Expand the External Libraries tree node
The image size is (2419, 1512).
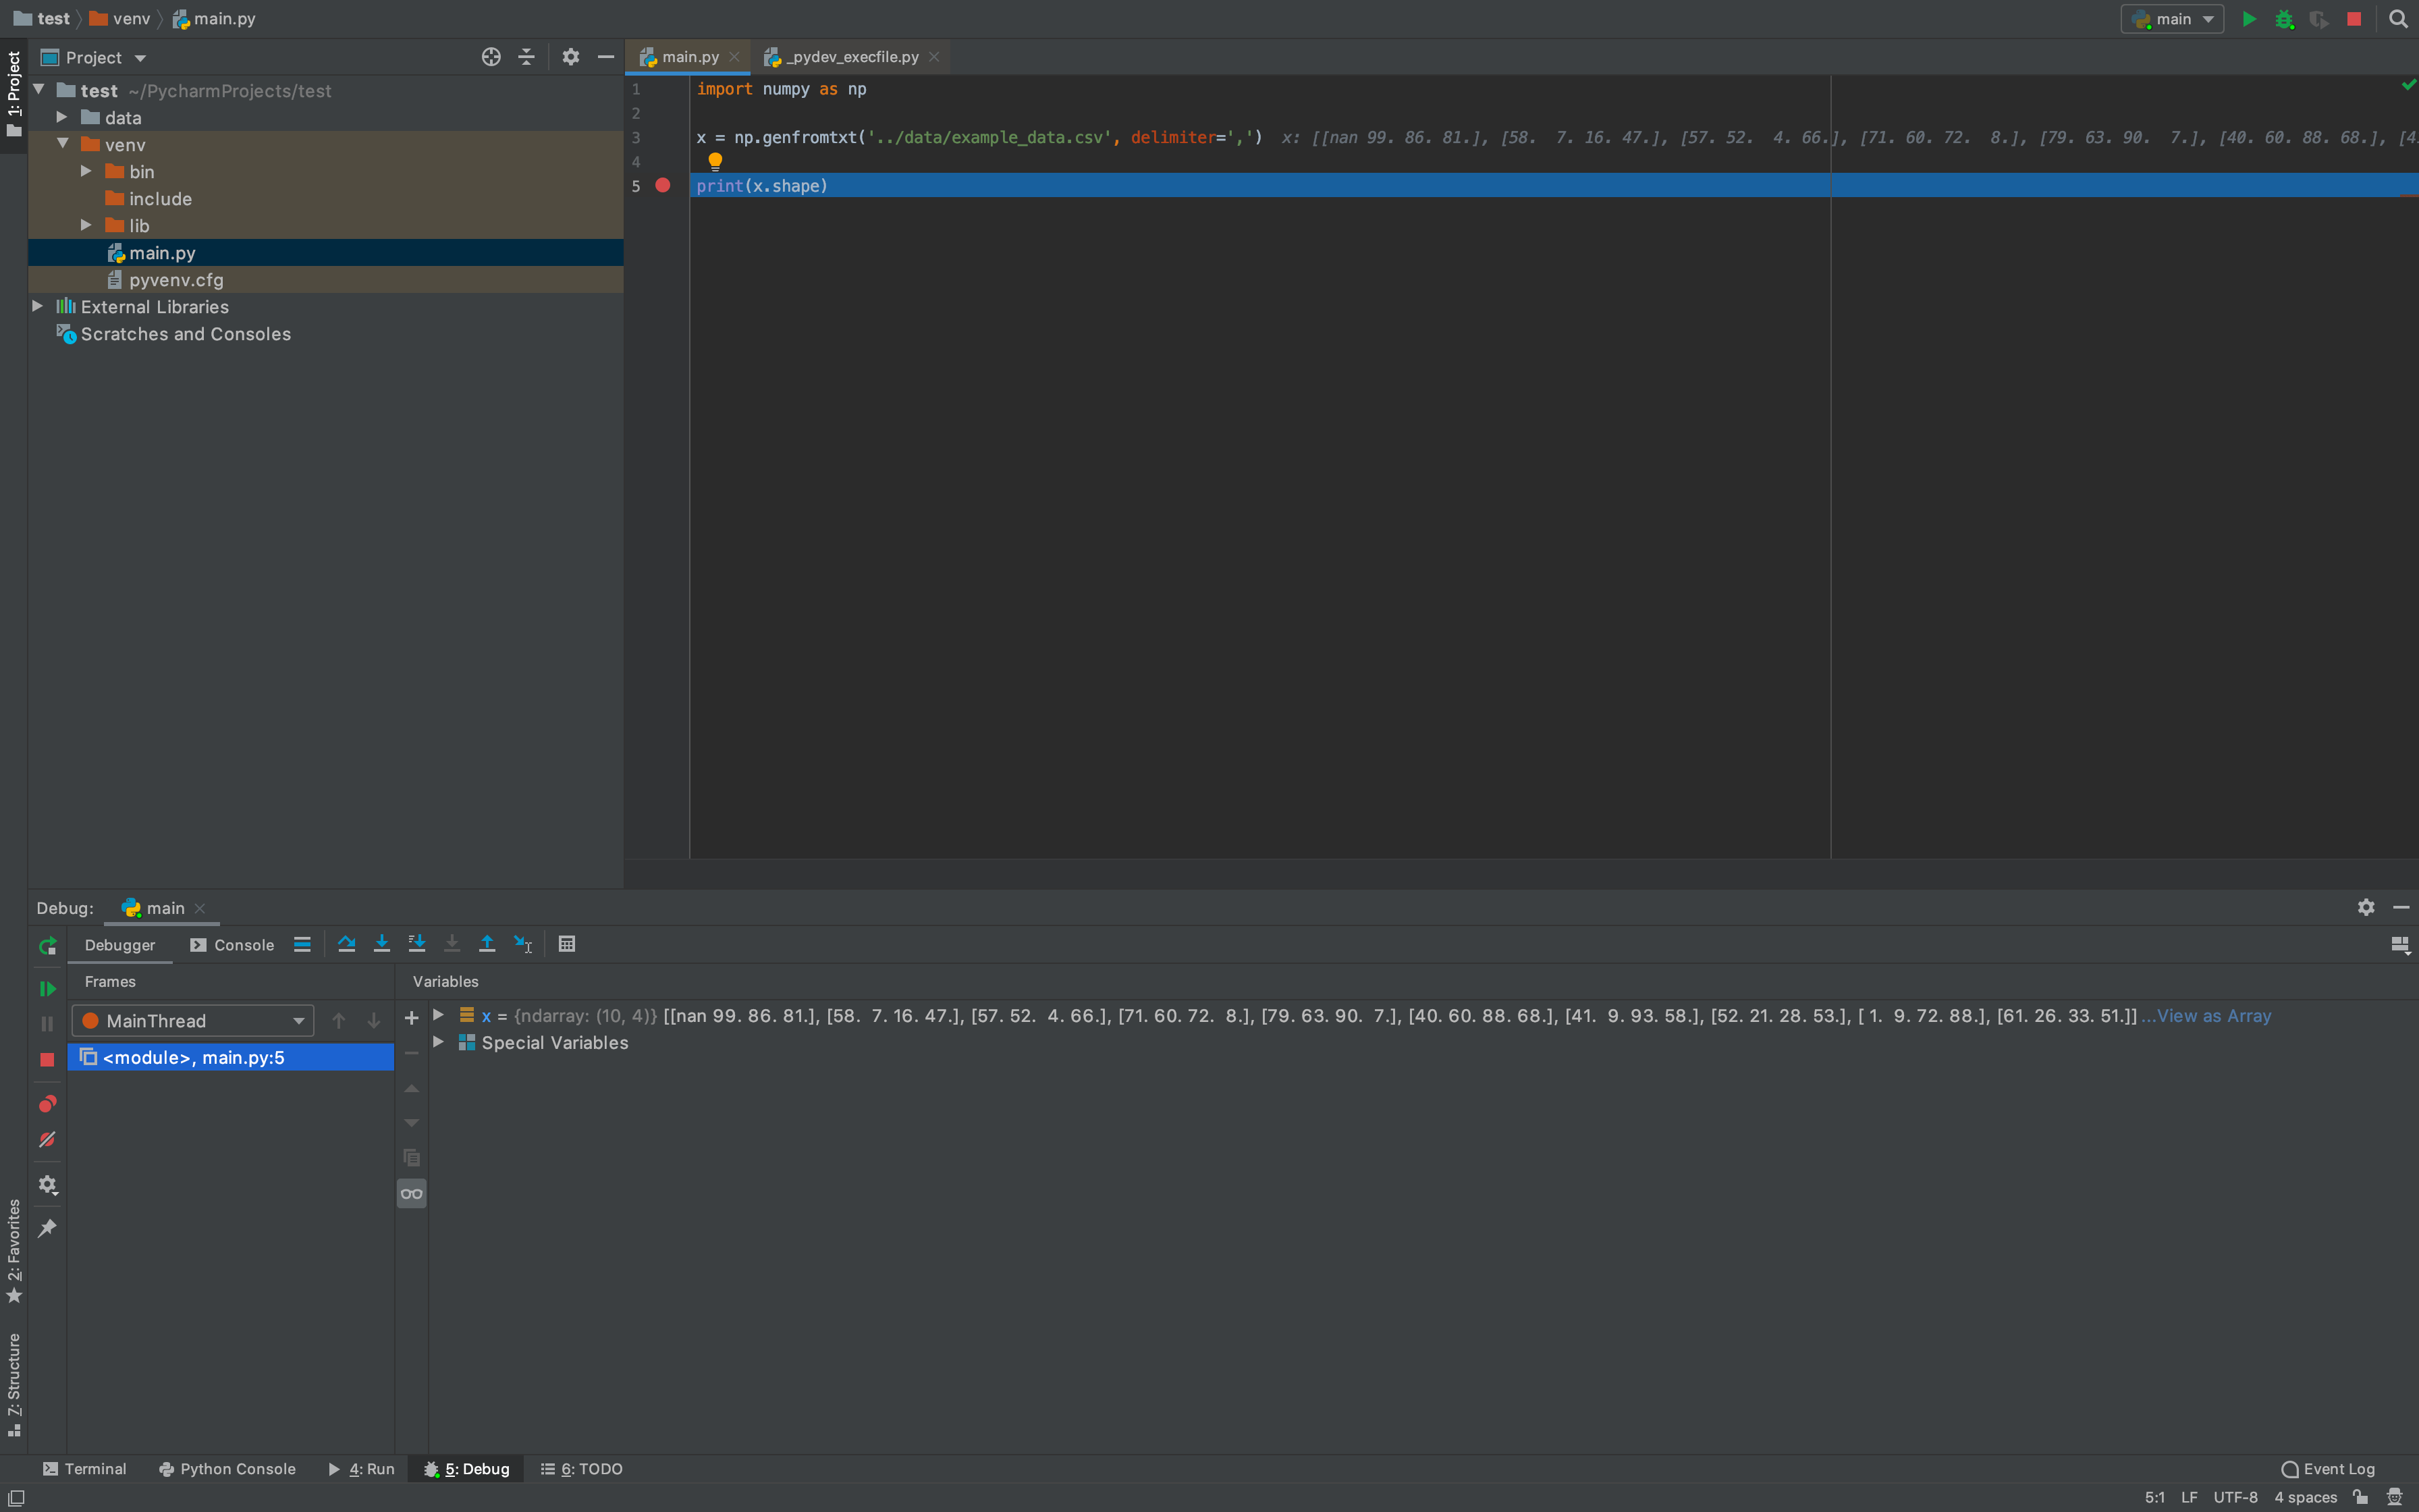[38, 306]
